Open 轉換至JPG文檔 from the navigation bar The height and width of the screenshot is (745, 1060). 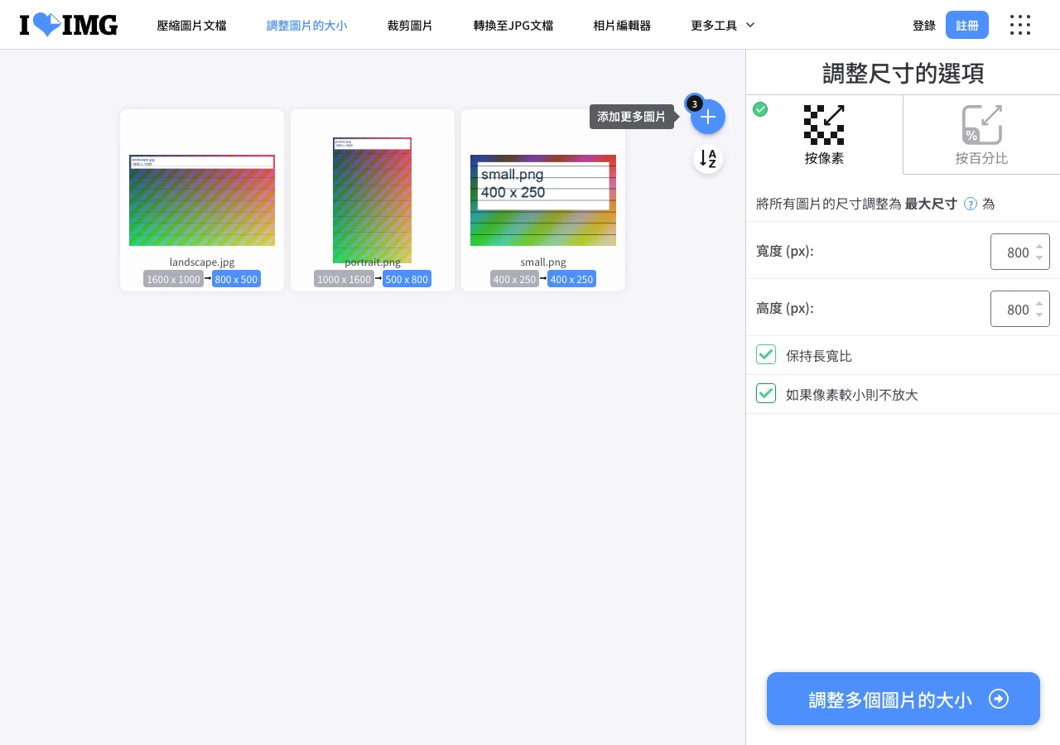point(513,26)
